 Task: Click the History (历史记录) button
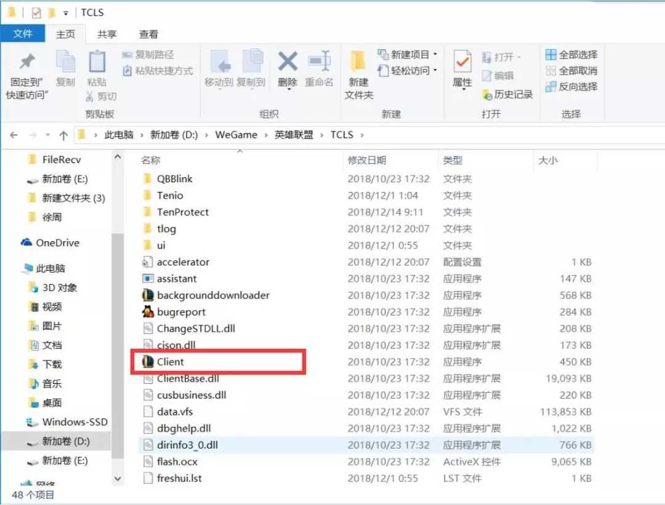[x=507, y=95]
